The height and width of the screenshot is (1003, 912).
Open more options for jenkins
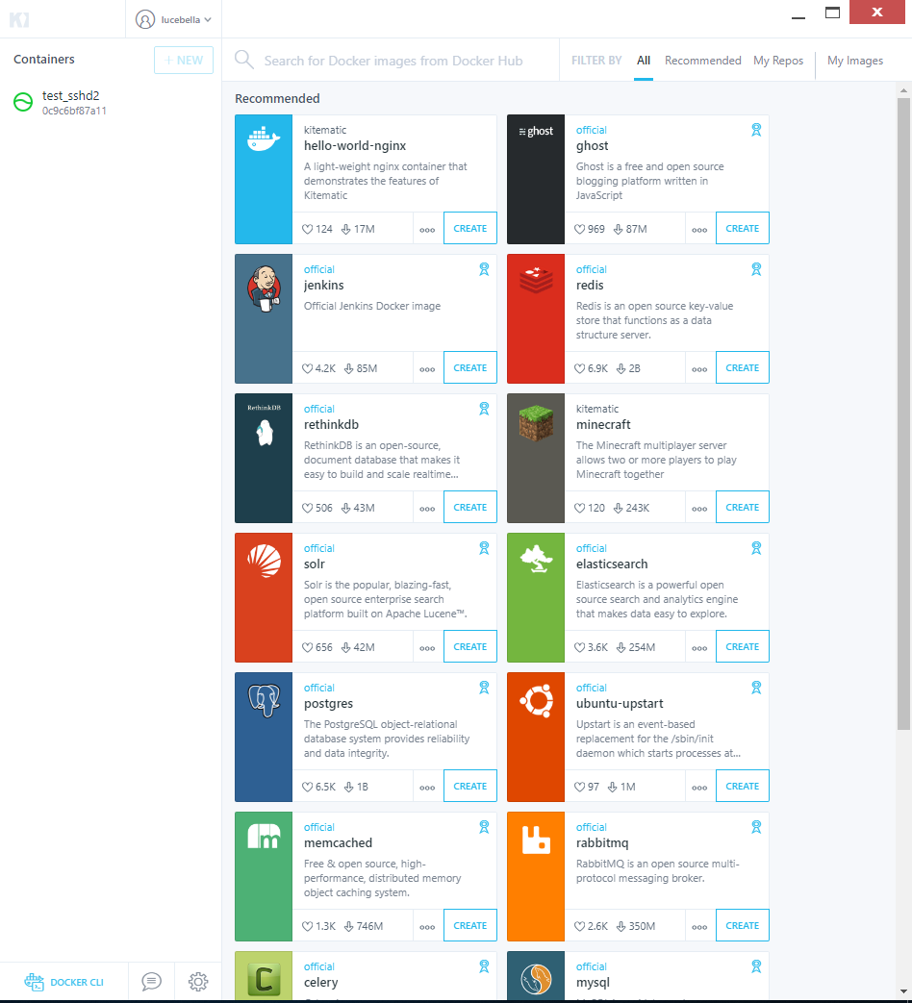pyautogui.click(x=427, y=368)
